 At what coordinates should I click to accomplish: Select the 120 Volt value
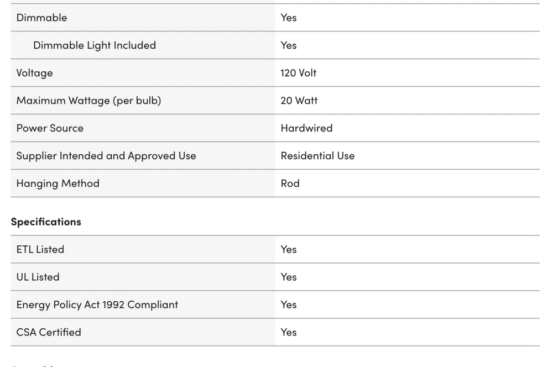pos(299,73)
